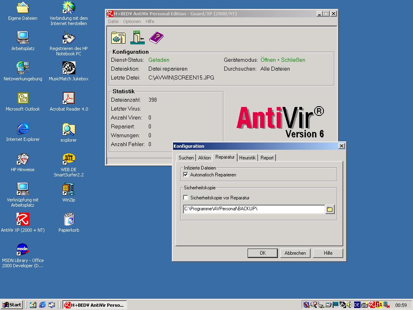
Task: Open the Windows Start menu
Action: 12,305
